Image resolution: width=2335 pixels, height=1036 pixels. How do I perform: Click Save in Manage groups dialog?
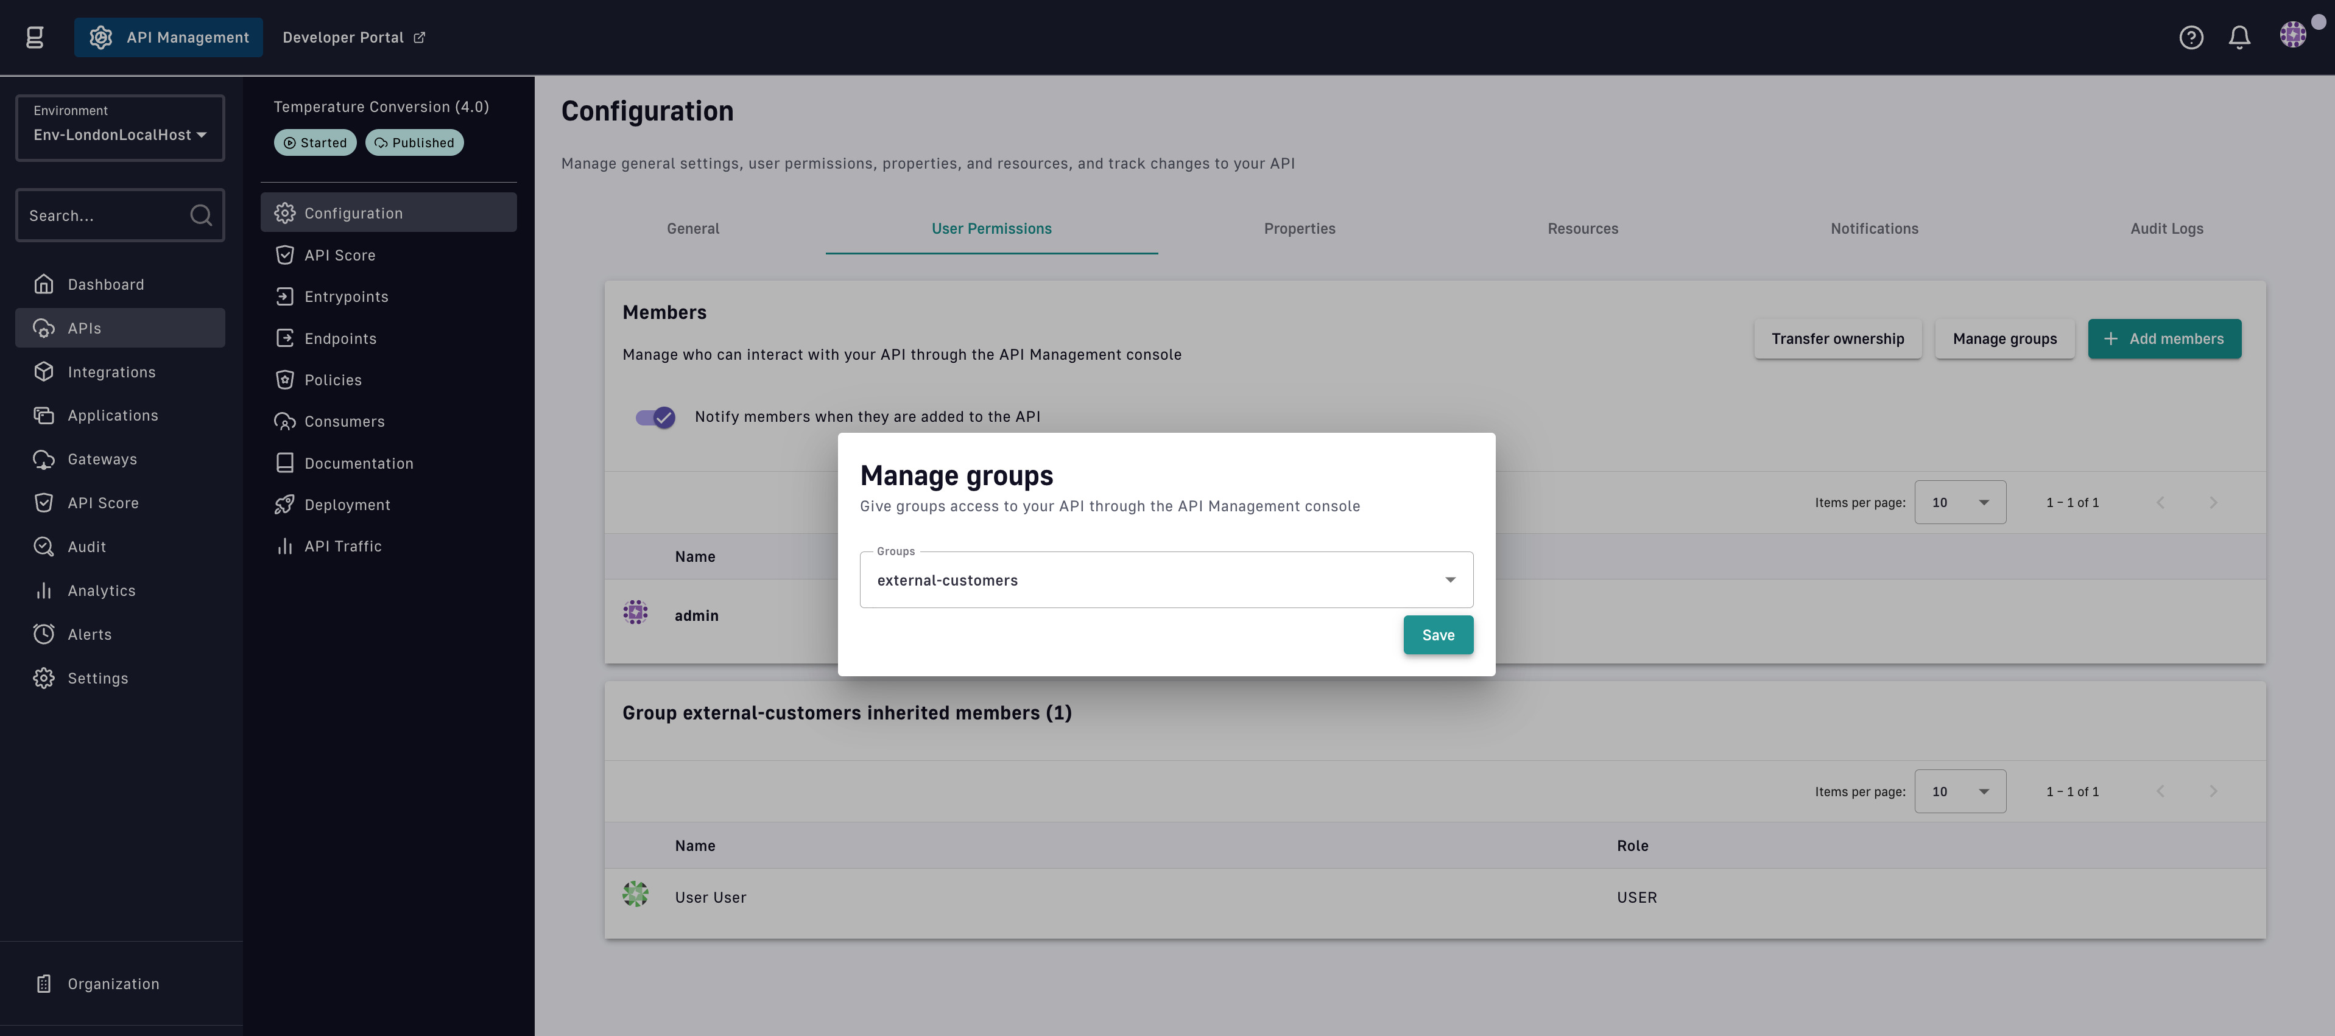(x=1438, y=635)
